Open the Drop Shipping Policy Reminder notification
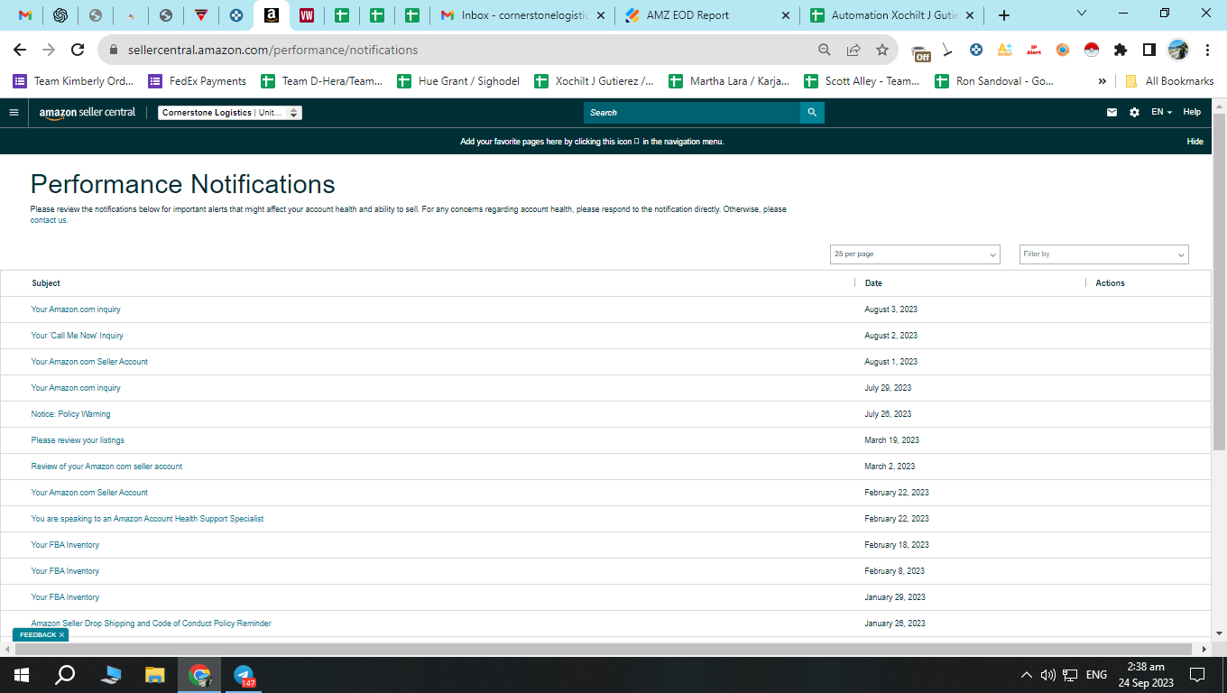1227x693 pixels. 151,624
